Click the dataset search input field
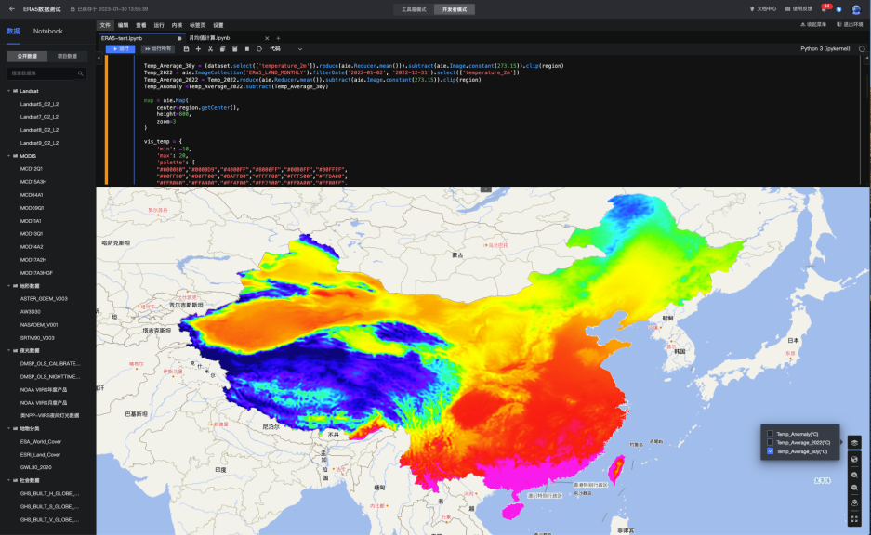 pyautogui.click(x=42, y=72)
